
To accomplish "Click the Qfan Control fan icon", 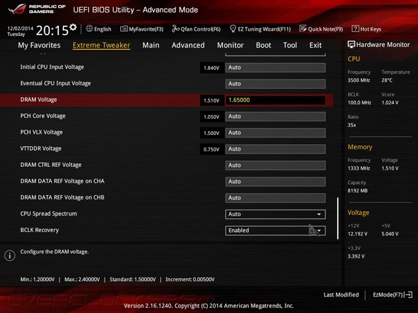I will click(176, 29).
